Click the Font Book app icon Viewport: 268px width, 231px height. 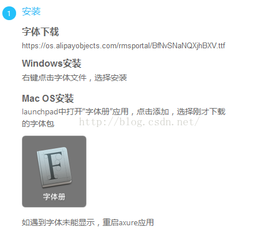point(54,167)
